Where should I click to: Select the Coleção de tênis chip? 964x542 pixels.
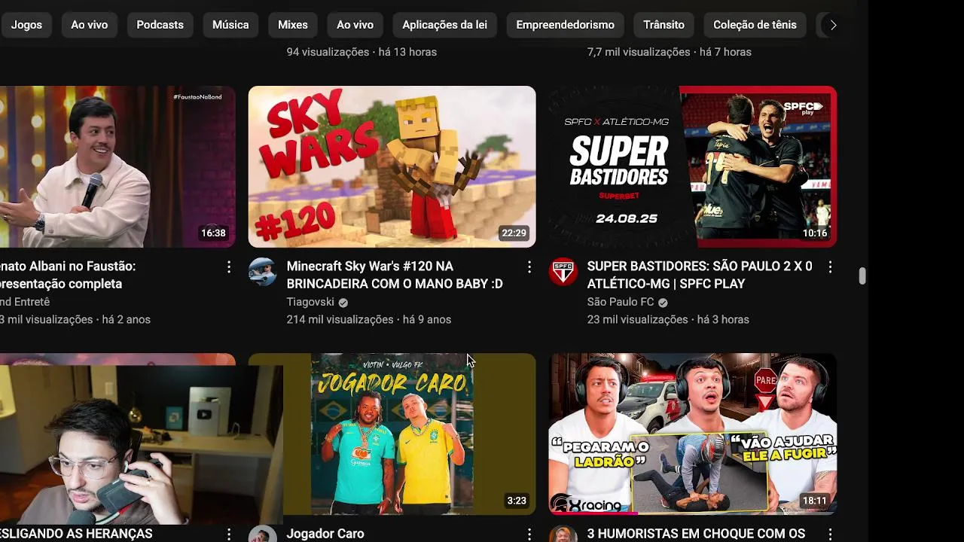point(755,25)
